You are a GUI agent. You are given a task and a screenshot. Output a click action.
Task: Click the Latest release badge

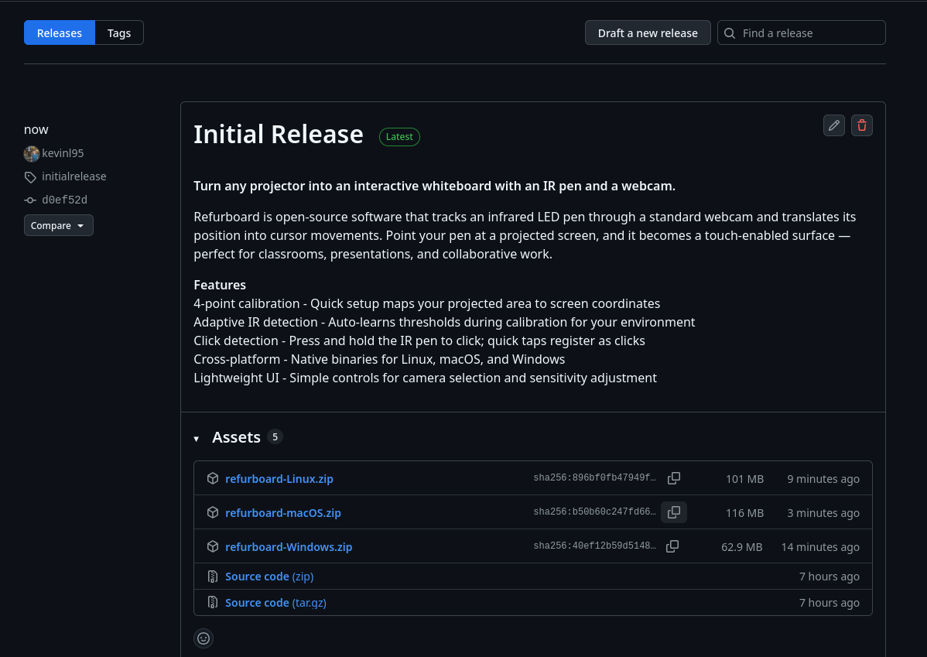point(399,137)
